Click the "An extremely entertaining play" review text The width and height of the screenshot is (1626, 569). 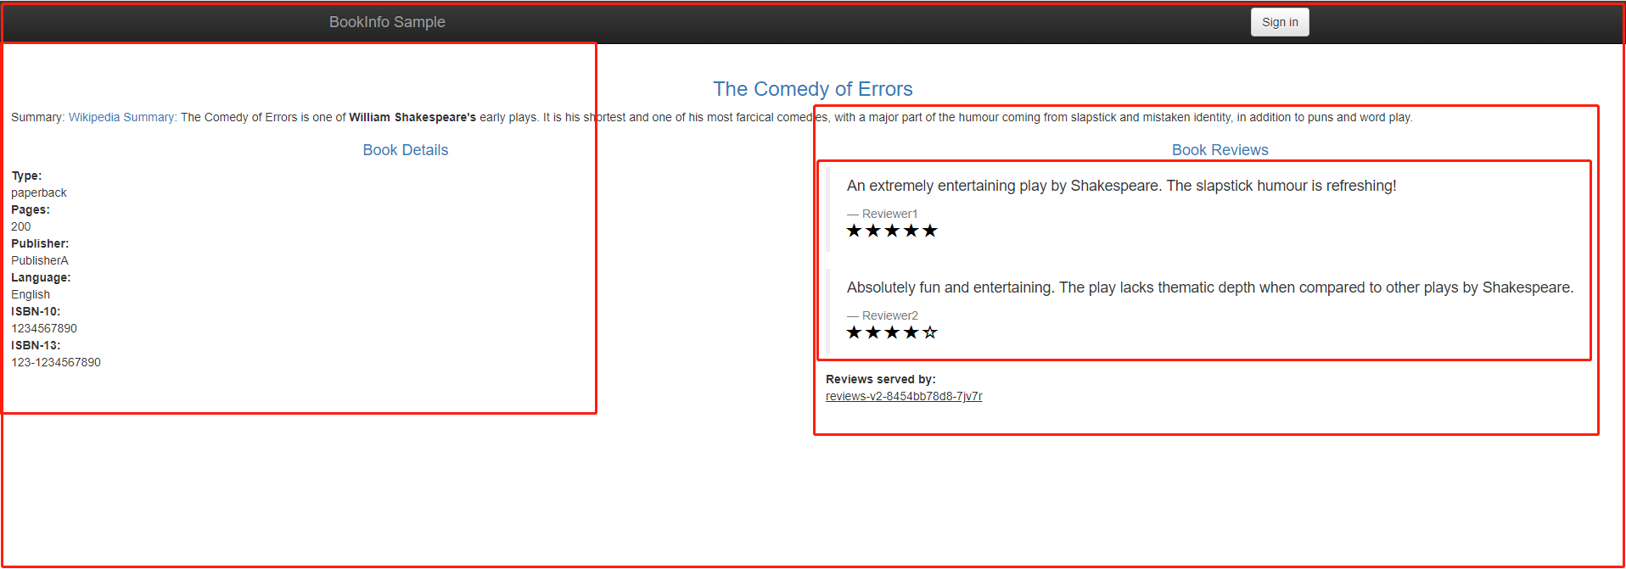coord(1120,186)
